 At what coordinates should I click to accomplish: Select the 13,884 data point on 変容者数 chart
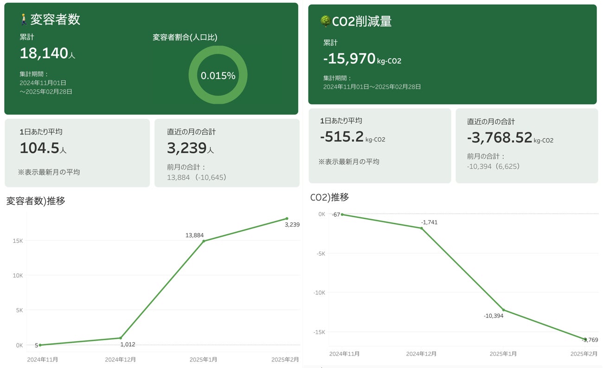[204, 241]
